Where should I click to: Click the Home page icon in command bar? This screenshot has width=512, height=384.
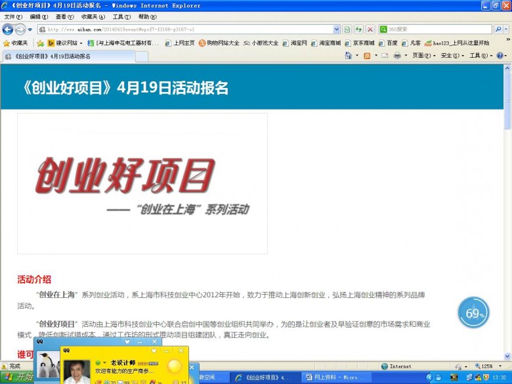click(x=349, y=56)
